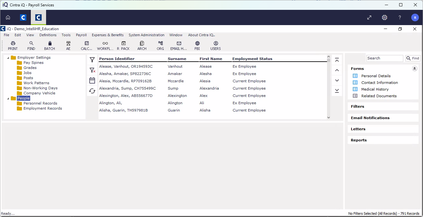The width and height of the screenshot is (423, 217).
Task: Sort by Surname column header
Action: coord(177,59)
